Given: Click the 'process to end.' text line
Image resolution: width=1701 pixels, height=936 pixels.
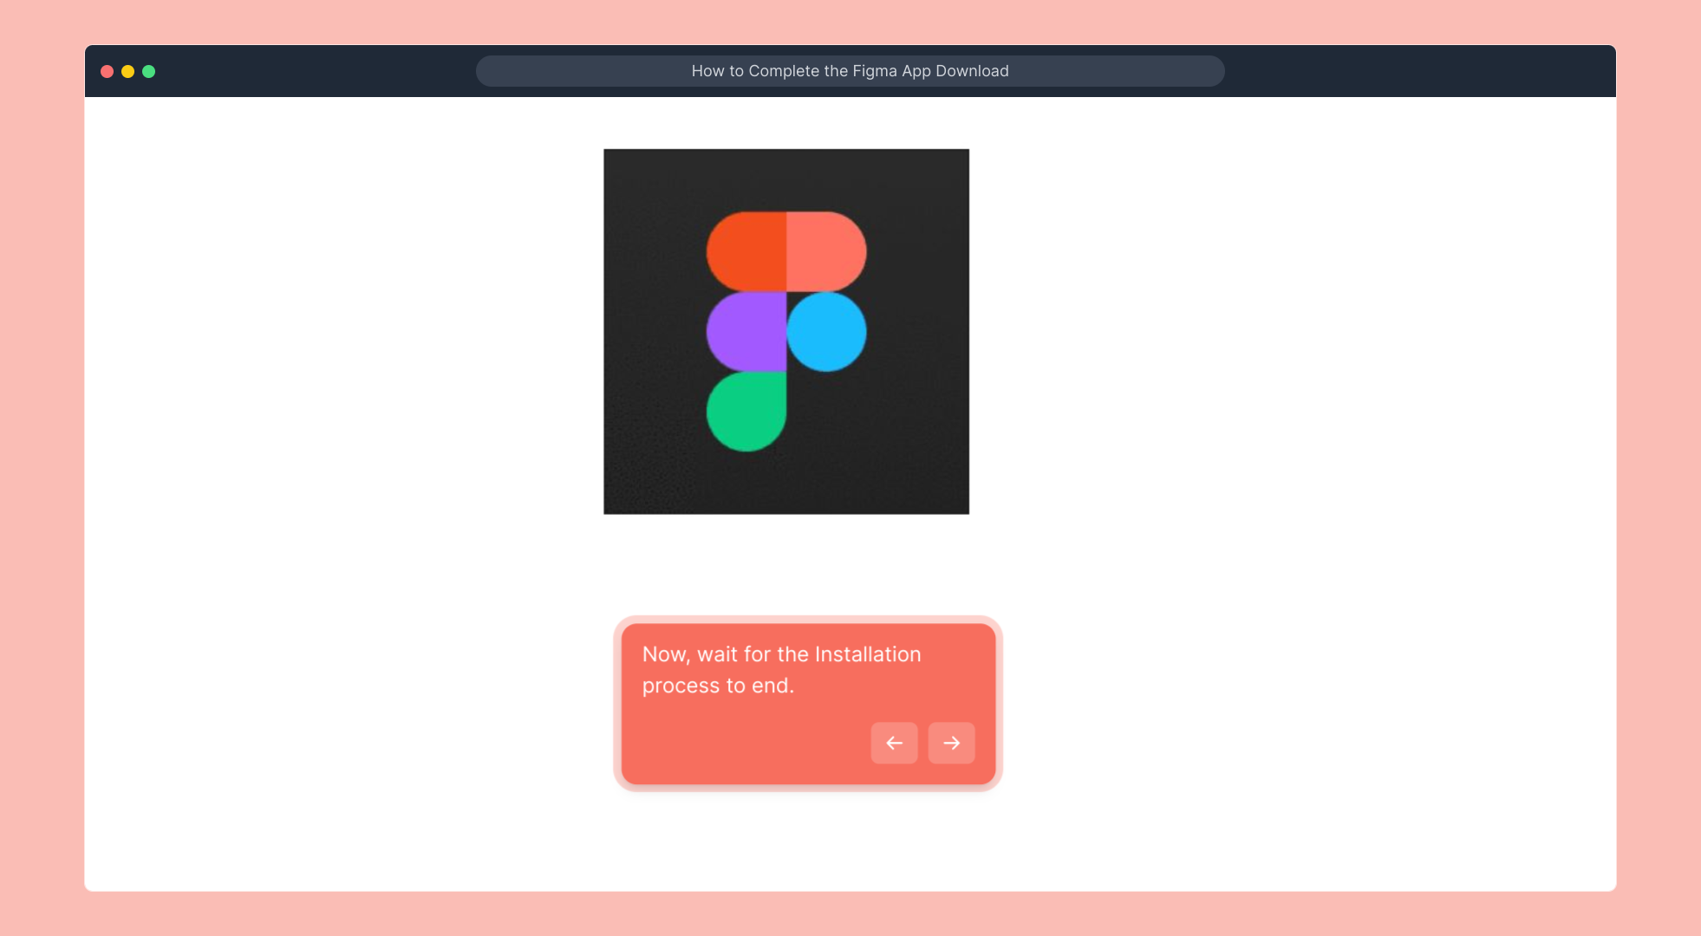Looking at the screenshot, I should click(718, 686).
